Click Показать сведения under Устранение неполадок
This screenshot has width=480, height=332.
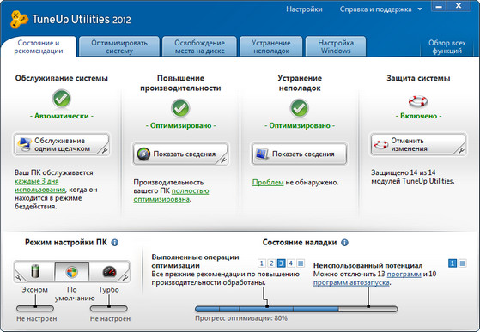click(x=300, y=154)
